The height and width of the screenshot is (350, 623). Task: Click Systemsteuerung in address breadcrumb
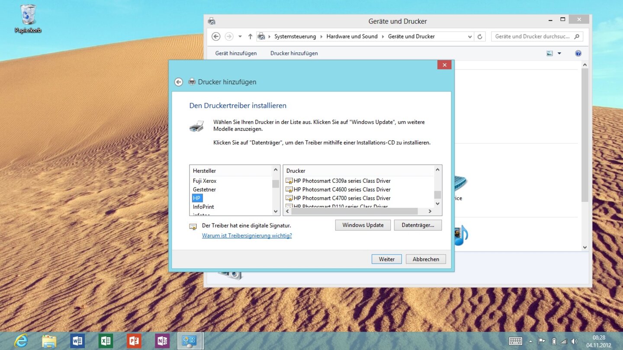(295, 37)
